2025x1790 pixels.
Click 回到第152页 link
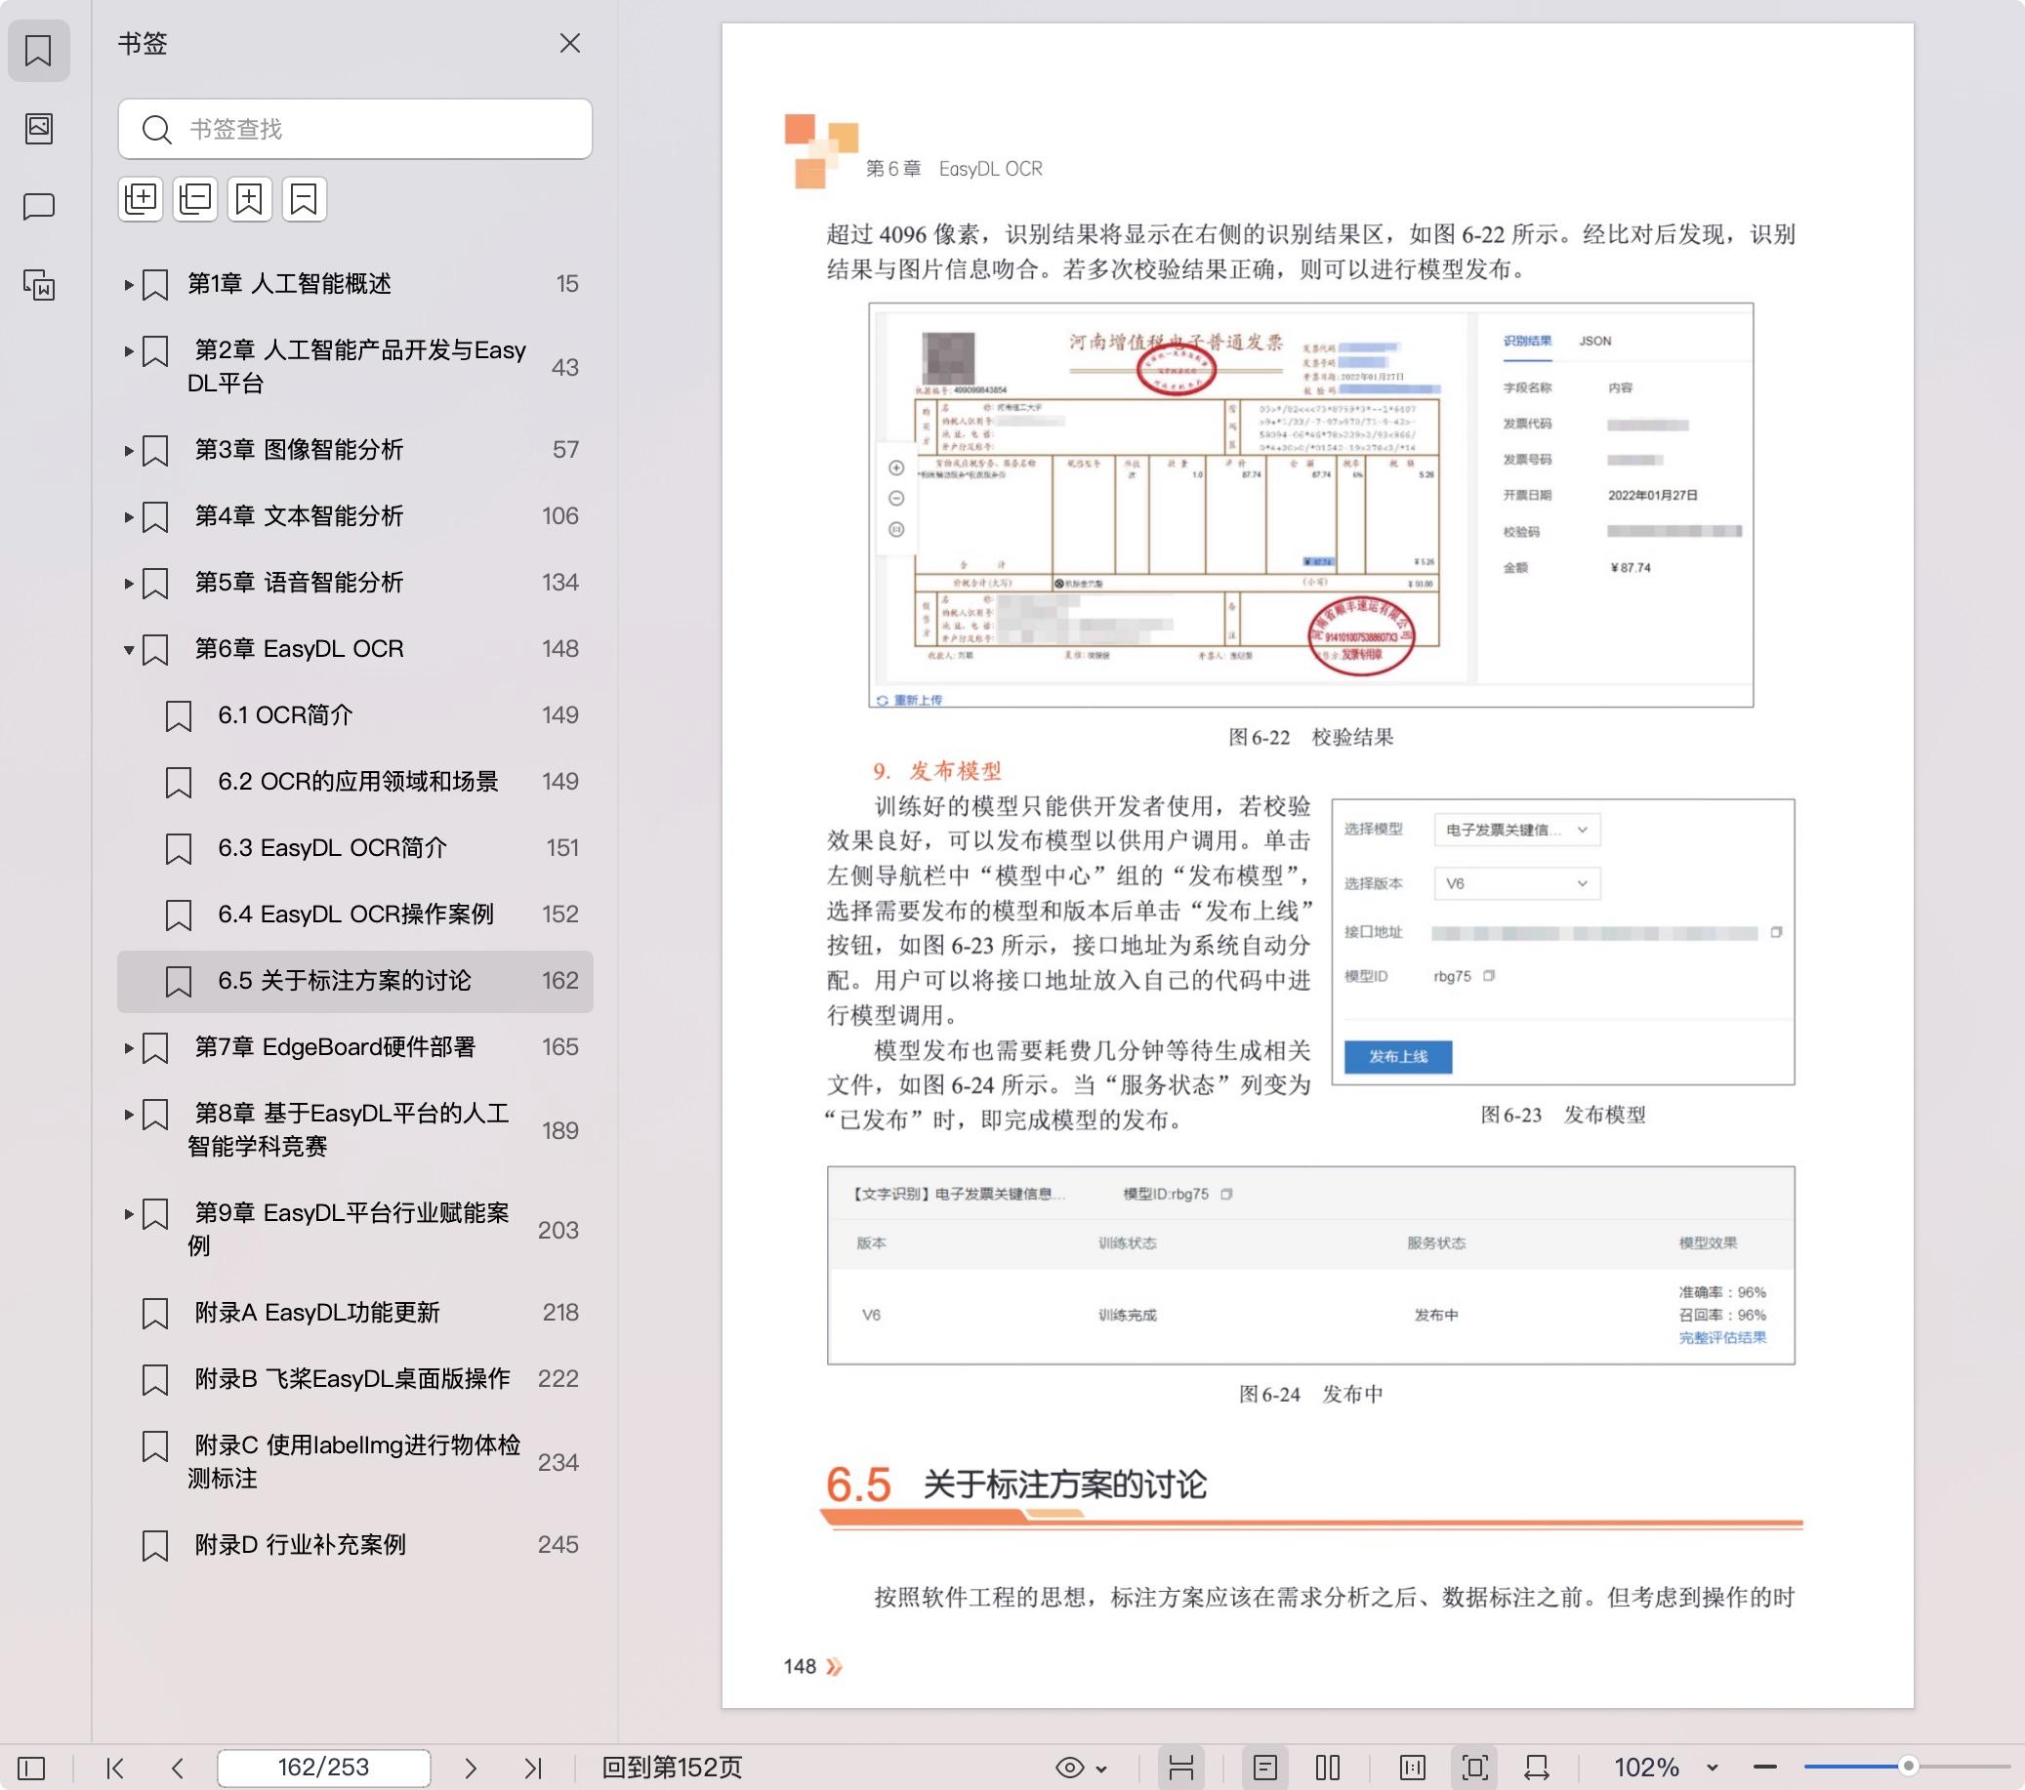[x=672, y=1768]
